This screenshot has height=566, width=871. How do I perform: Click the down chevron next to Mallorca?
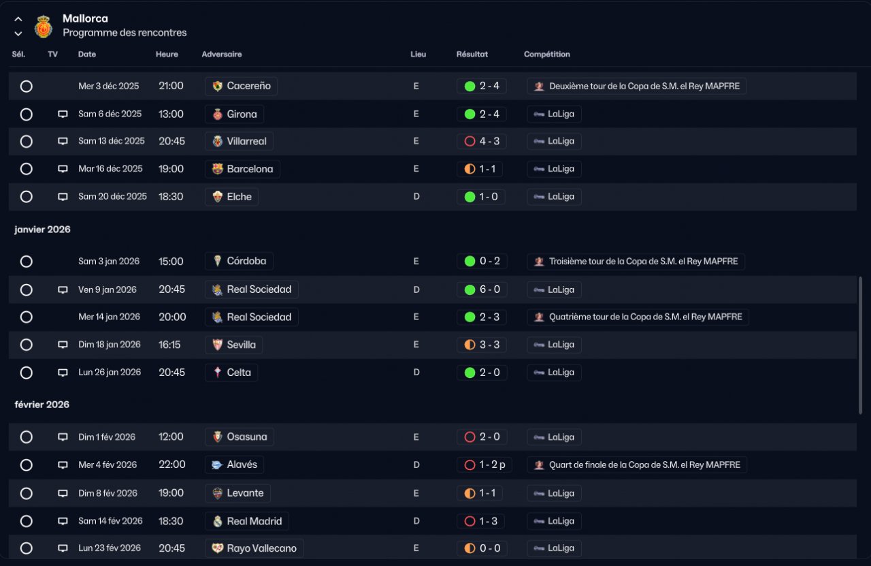point(18,33)
